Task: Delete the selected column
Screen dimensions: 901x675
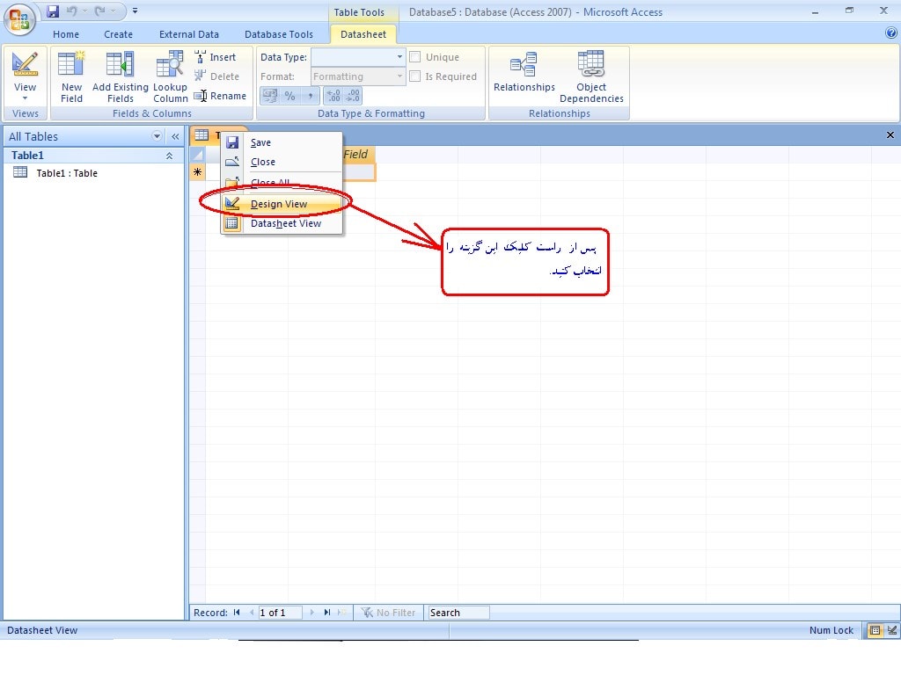Action: pyautogui.click(x=216, y=76)
